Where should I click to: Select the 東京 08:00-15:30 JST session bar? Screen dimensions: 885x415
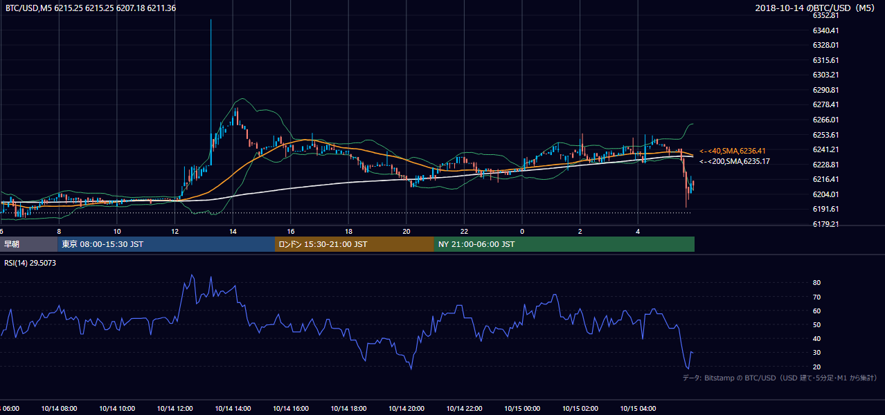(167, 244)
